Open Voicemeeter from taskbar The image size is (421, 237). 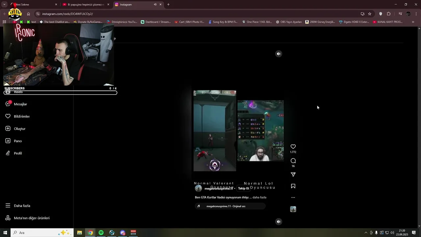[x=133, y=233]
